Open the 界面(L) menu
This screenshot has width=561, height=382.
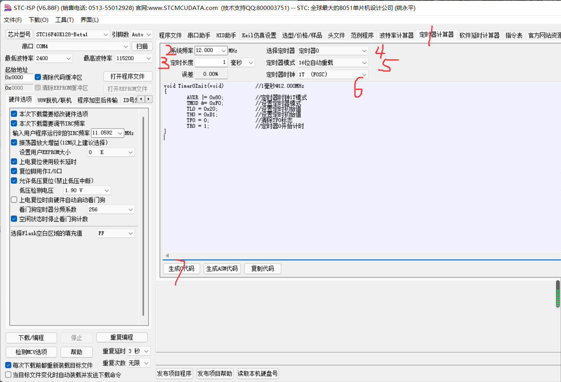pyautogui.click(x=89, y=20)
